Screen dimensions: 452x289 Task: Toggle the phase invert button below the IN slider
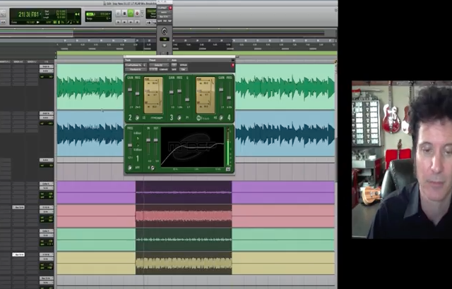coord(153,168)
